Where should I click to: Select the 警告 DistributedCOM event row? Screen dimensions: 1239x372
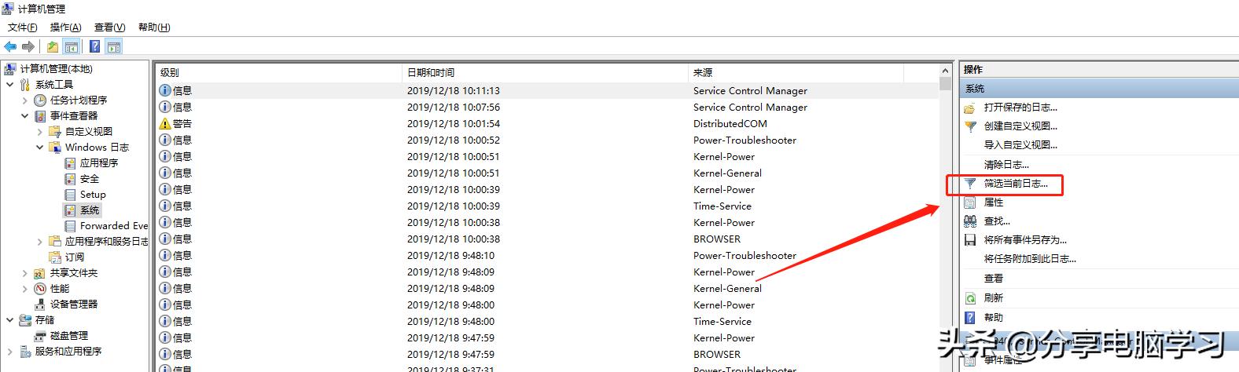(548, 124)
